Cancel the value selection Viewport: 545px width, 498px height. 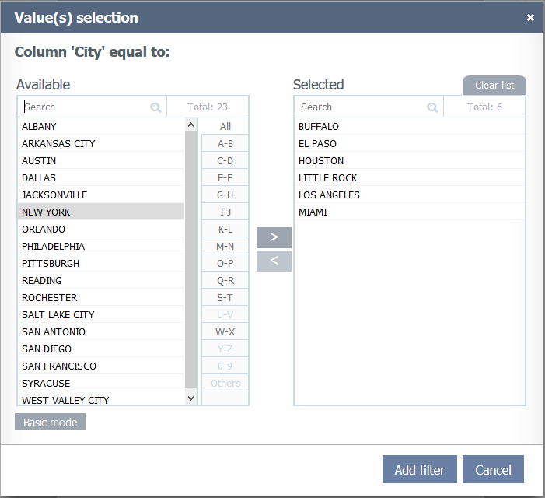click(x=493, y=469)
